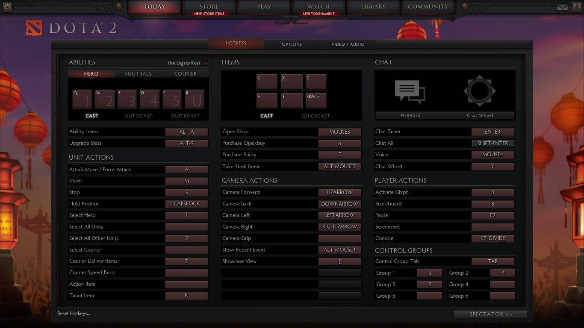Image resolution: width=584 pixels, height=328 pixels.
Task: Click the Purchase Quickbuy hotkey field
Action: coord(340,143)
